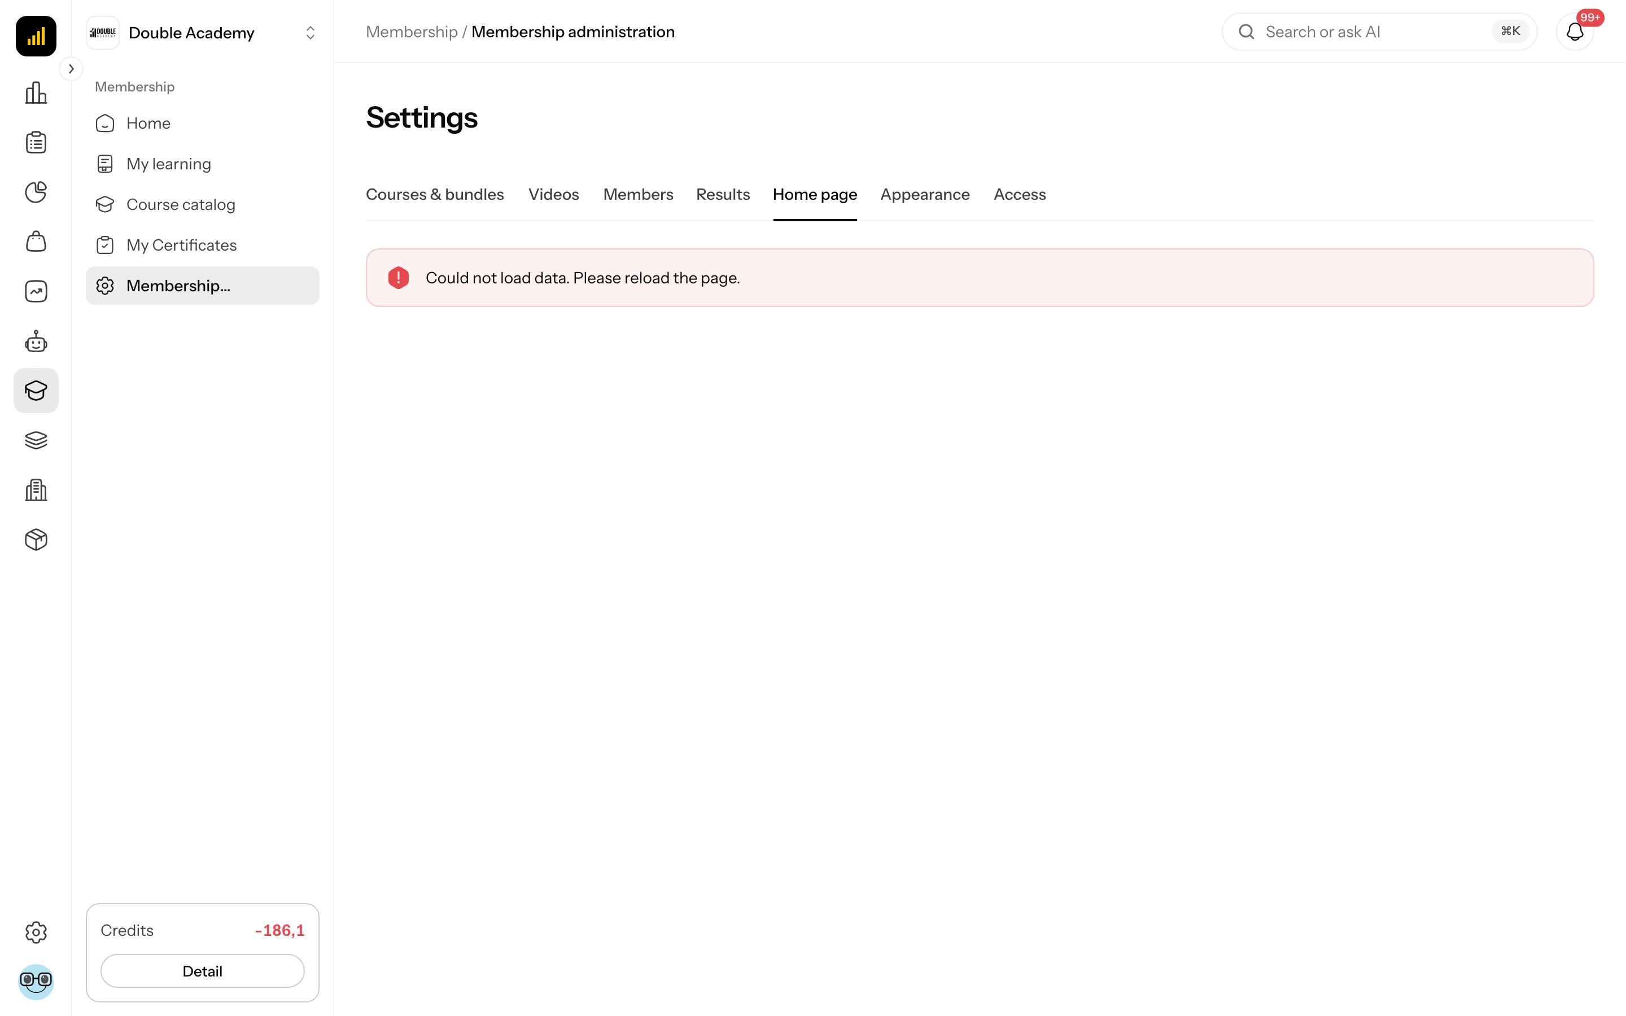Open the bar chart analytics icon in rail

(36, 93)
